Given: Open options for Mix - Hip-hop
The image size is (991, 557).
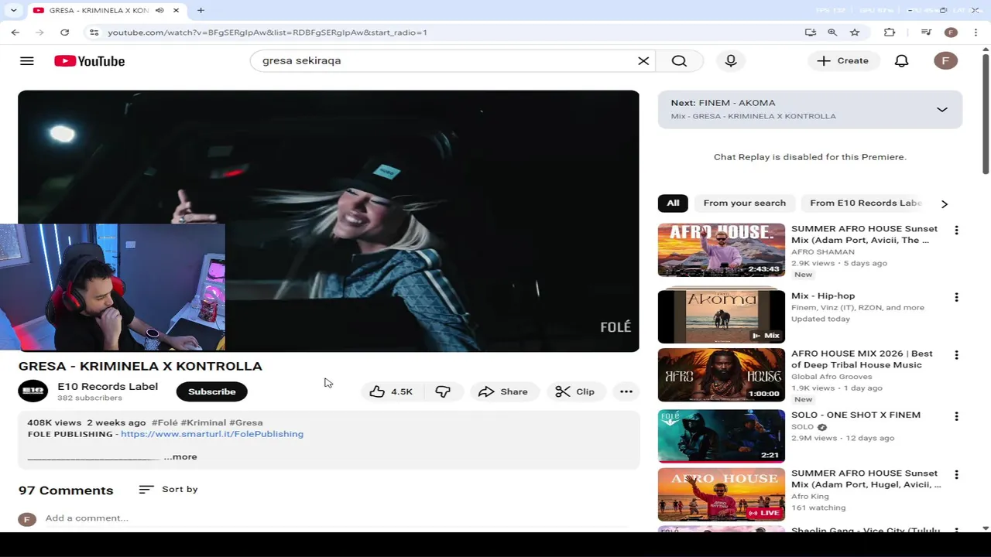Looking at the screenshot, I should coord(956,297).
